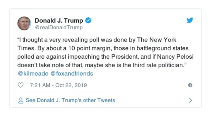Screen dimensions: 211x117
Task: Open the profile avatar photo
Action: coord(24,23)
